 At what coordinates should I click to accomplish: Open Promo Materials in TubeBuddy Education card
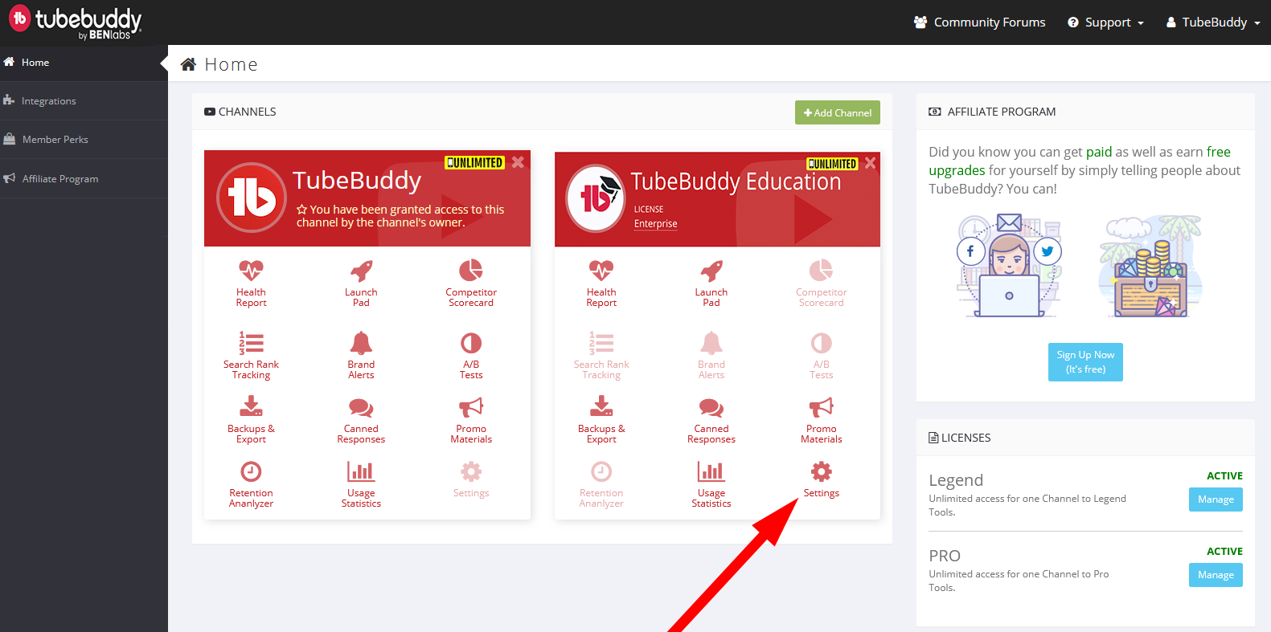click(x=822, y=420)
